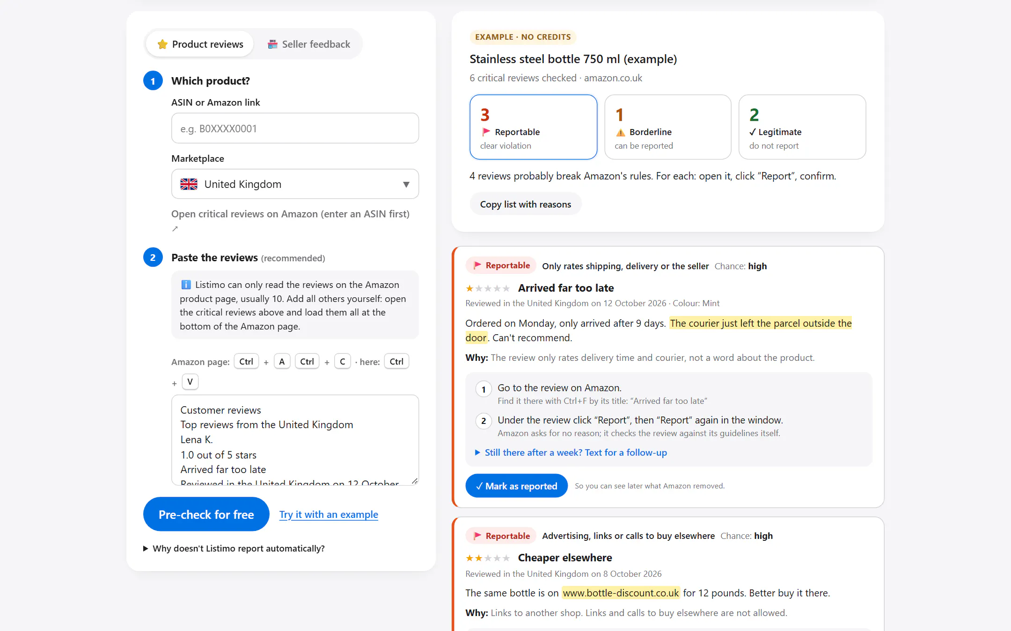Click the Pre-check for free button

pyautogui.click(x=206, y=514)
